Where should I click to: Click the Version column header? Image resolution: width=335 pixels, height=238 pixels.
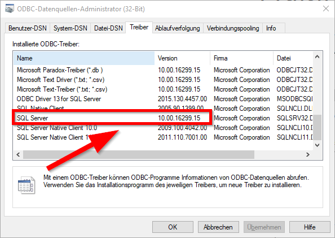(x=182, y=58)
